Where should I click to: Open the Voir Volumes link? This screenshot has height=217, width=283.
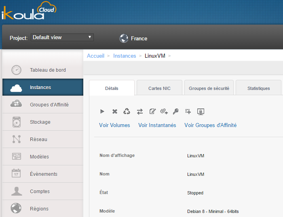click(114, 125)
